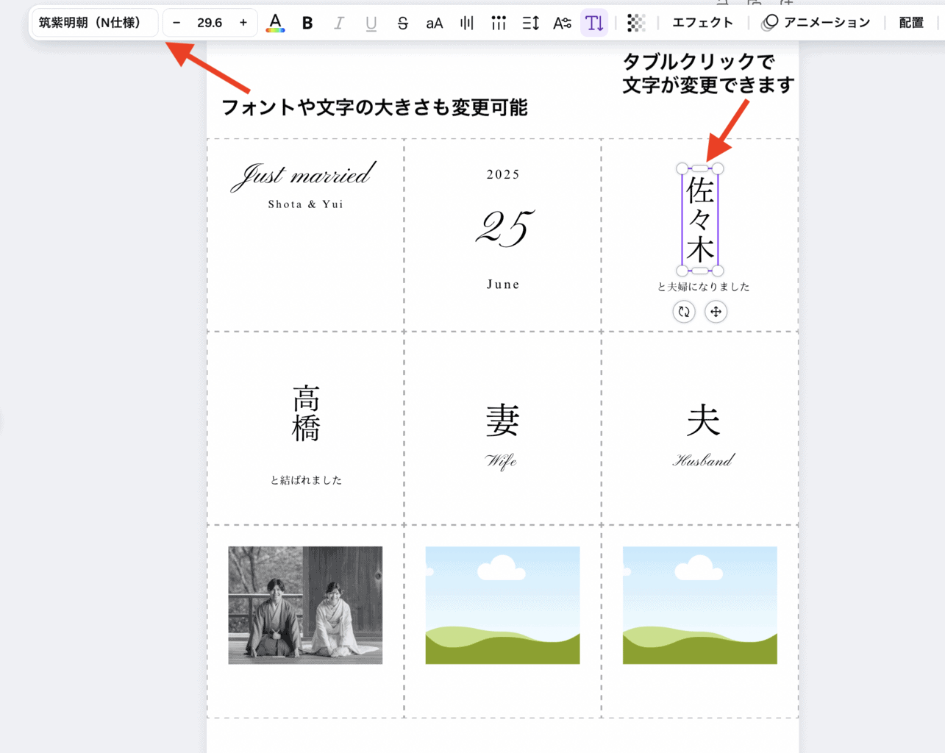Click the 配置 button
This screenshot has height=753, width=945.
click(911, 23)
